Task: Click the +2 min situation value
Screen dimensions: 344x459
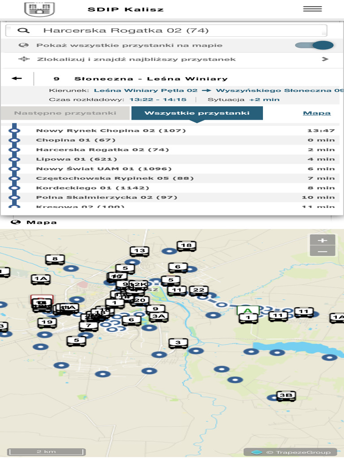Action: pyautogui.click(x=264, y=100)
